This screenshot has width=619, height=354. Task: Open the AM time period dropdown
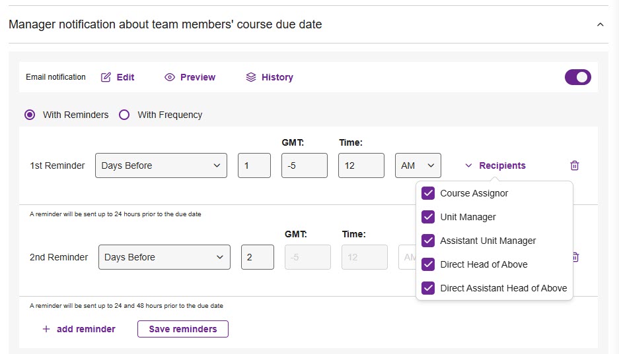[x=418, y=165]
